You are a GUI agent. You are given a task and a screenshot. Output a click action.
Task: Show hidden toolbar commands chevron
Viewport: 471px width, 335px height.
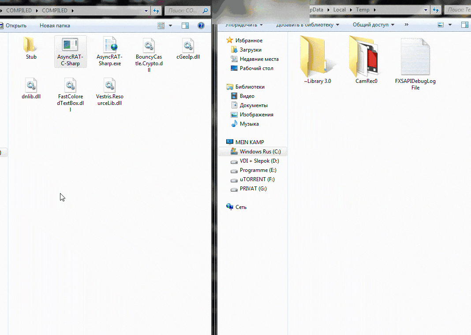click(x=407, y=25)
